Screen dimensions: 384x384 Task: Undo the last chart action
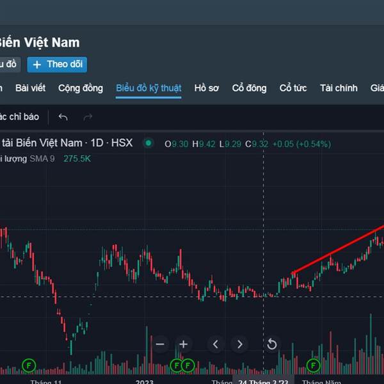click(x=63, y=117)
